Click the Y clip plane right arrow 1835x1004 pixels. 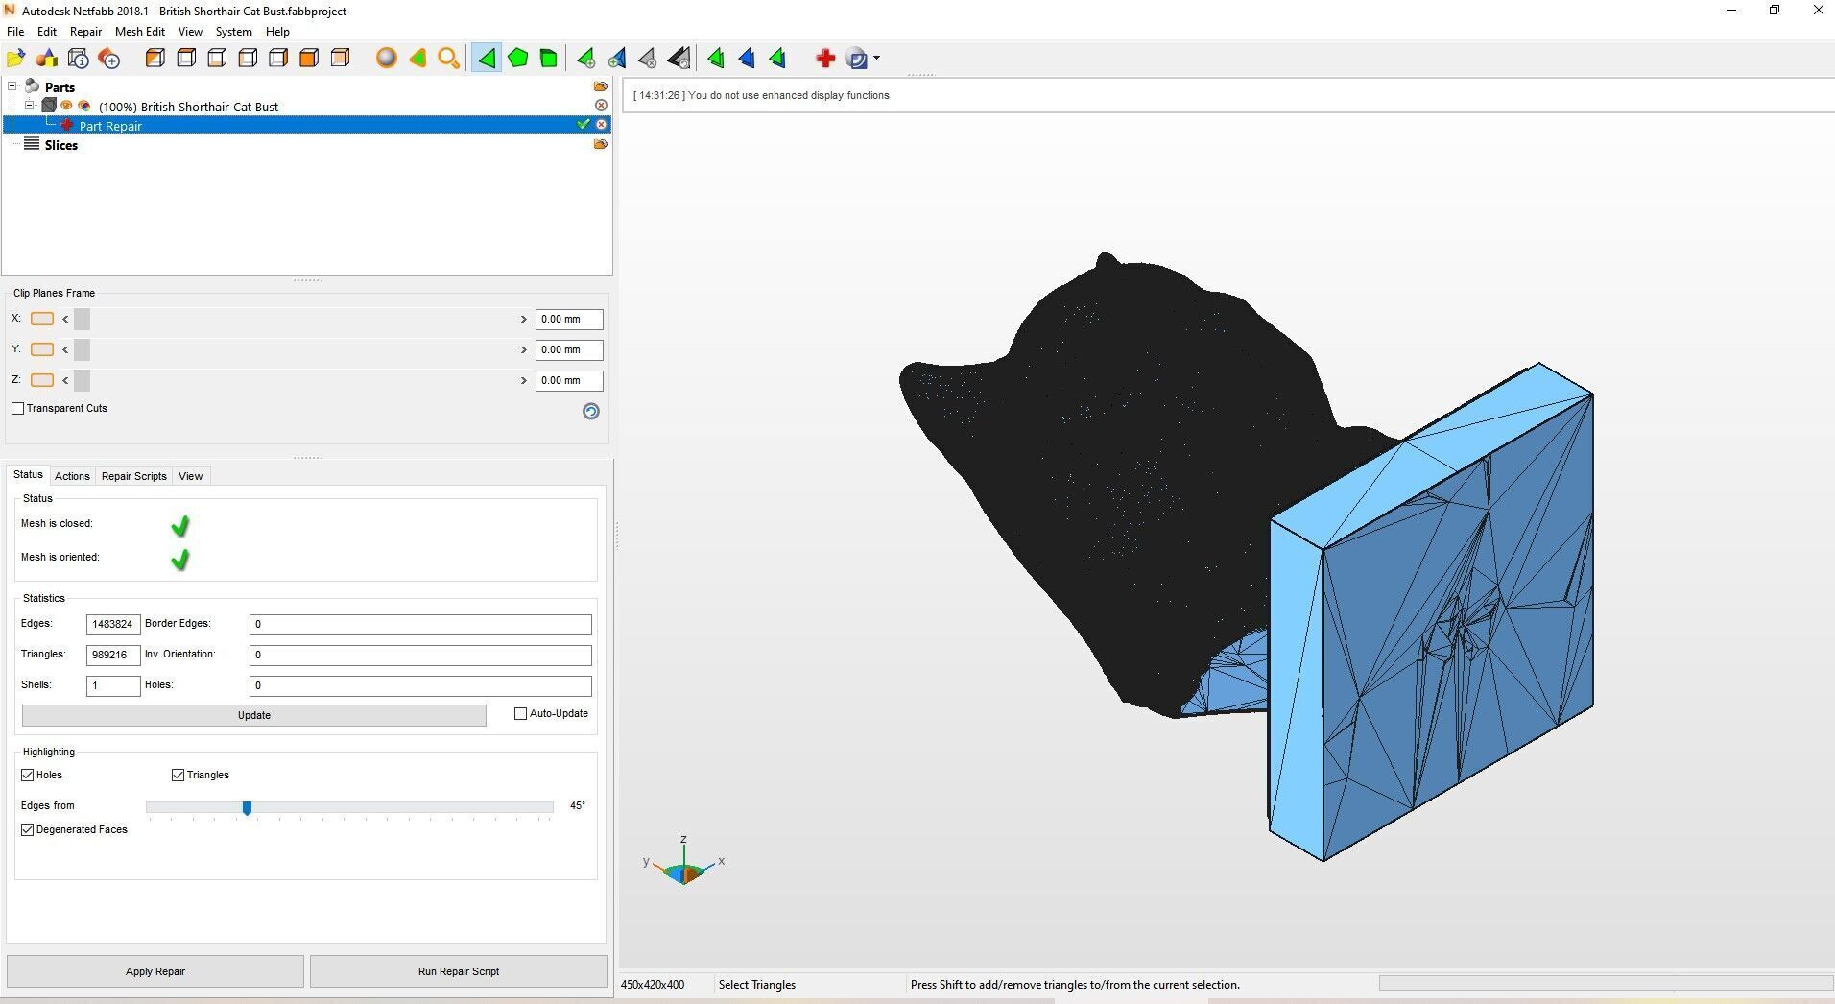point(524,349)
